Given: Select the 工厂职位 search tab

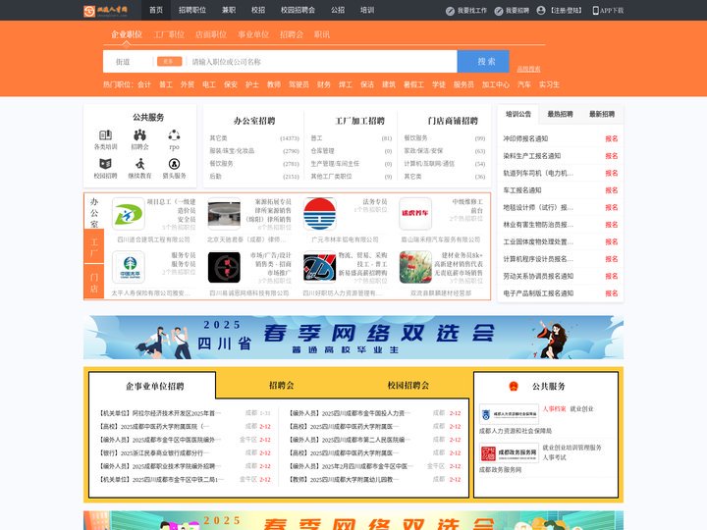Looking at the screenshot, I should (x=169, y=34).
